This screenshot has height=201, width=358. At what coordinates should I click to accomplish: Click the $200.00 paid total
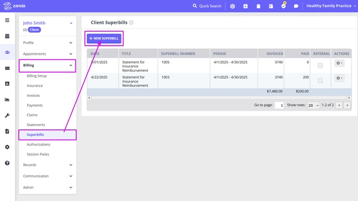click(x=302, y=91)
